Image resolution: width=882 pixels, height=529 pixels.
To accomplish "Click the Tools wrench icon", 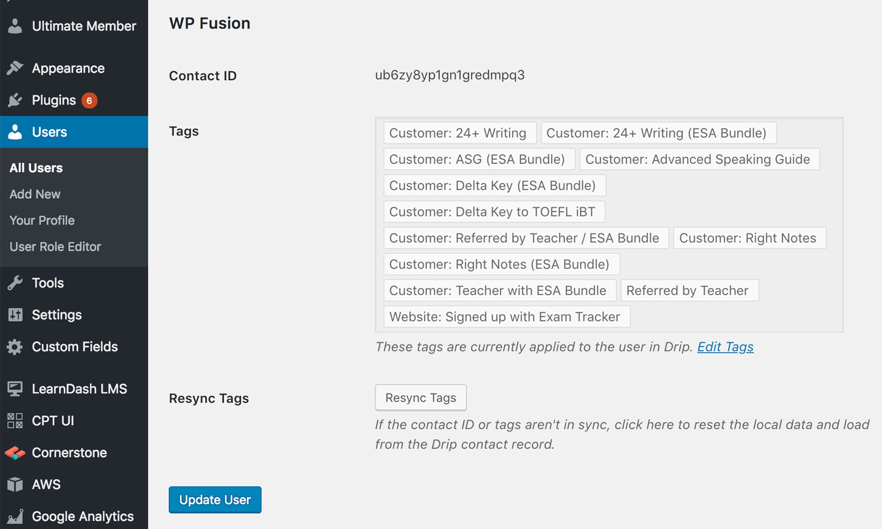I will [15, 283].
